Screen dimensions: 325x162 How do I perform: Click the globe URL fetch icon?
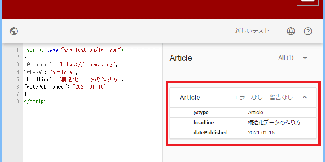pyautogui.click(x=14, y=31)
